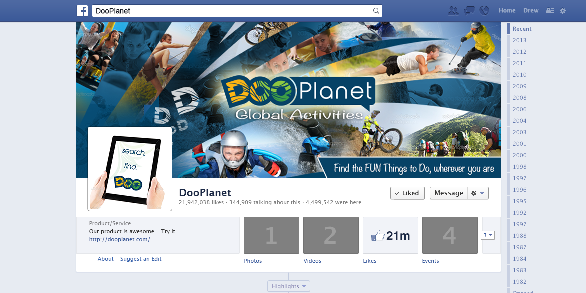This screenshot has height=293, width=586.
Task: Click the search field containing DooPlanet
Action: pos(232,11)
